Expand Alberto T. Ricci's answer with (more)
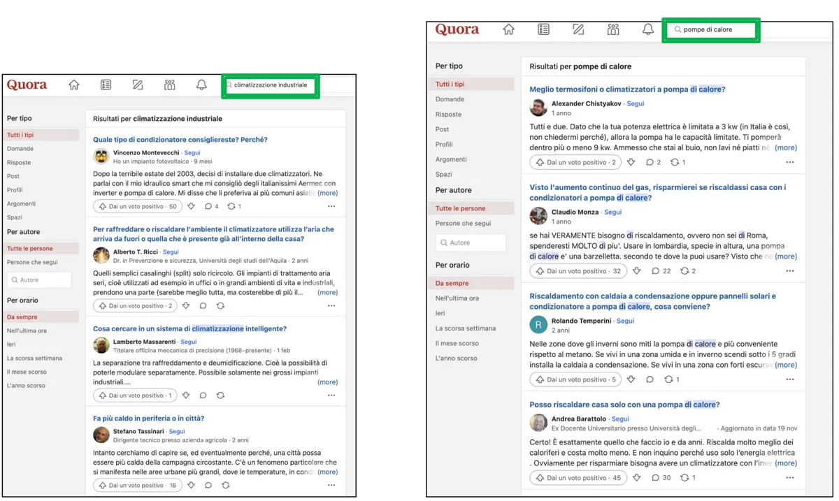 328,292
